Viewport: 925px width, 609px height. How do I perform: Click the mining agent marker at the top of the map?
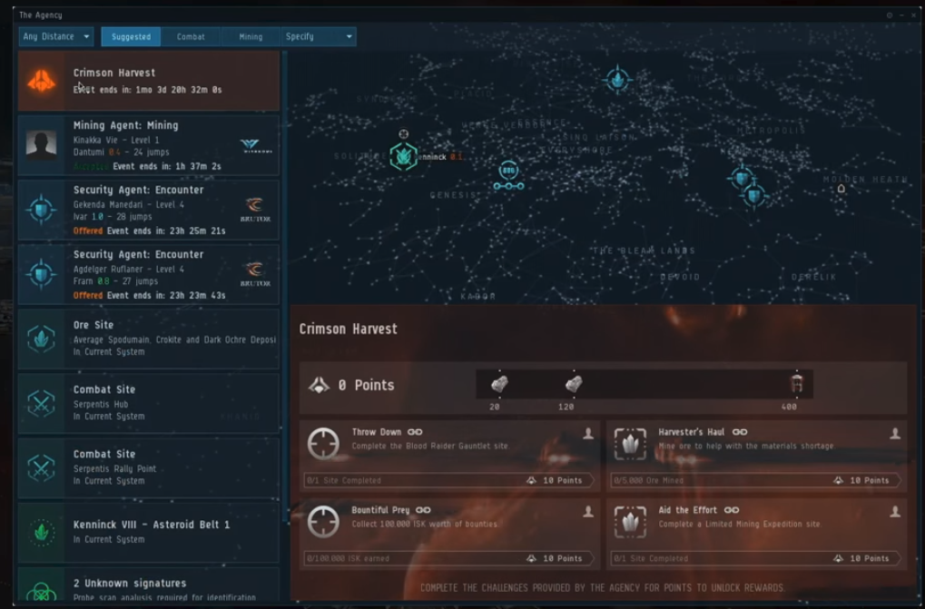coord(617,79)
